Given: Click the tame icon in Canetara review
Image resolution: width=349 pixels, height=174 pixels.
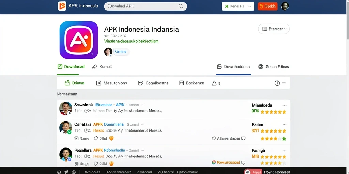Looking at the screenshot, I should [x=77, y=139].
